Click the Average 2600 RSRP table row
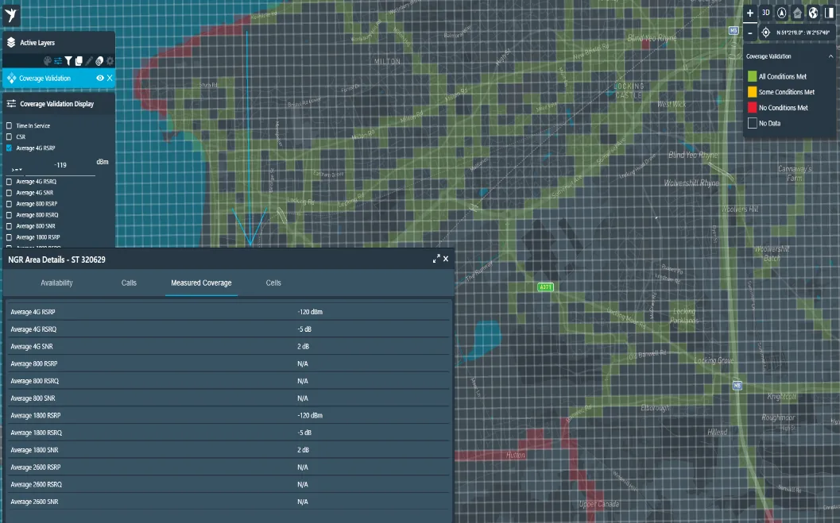The image size is (840, 523). coord(229,467)
